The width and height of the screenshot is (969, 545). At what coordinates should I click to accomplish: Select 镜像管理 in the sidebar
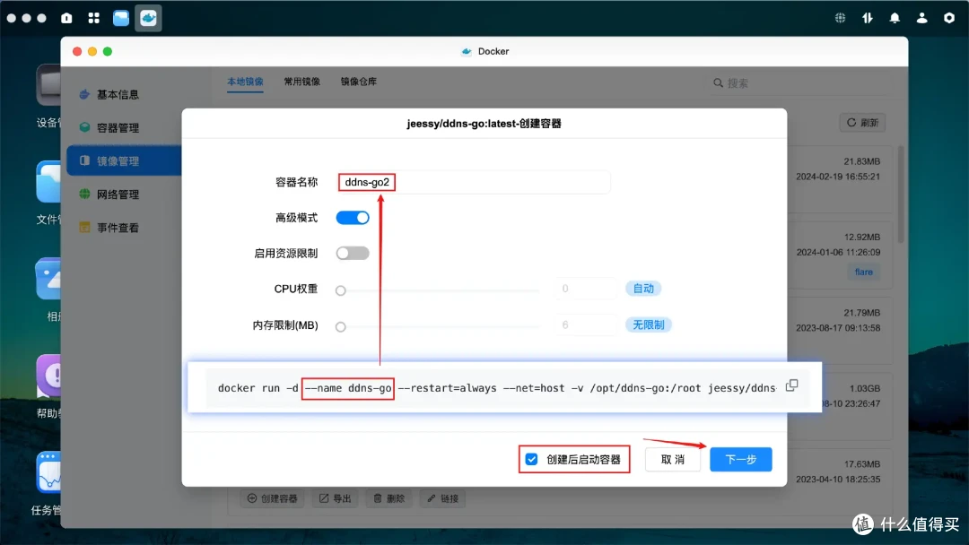pyautogui.click(x=124, y=161)
